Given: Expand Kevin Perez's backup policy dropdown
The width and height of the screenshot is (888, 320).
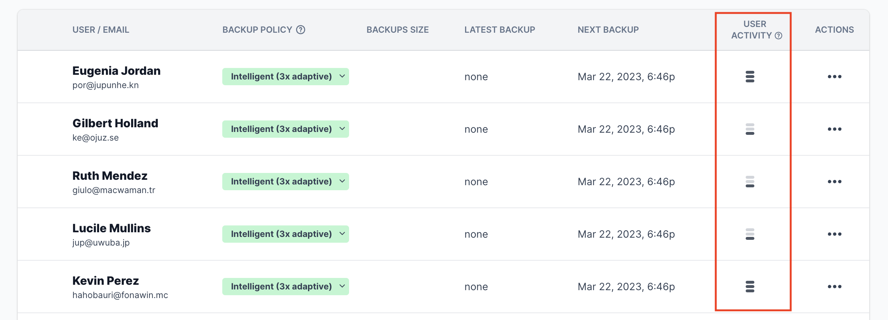Looking at the screenshot, I should pyautogui.click(x=286, y=287).
